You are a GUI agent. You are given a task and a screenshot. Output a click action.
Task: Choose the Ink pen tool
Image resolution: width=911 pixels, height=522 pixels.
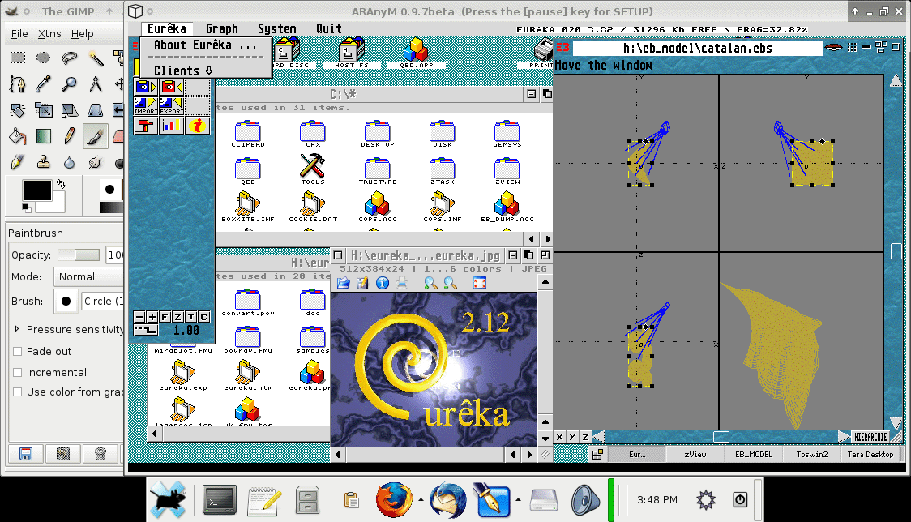18,162
